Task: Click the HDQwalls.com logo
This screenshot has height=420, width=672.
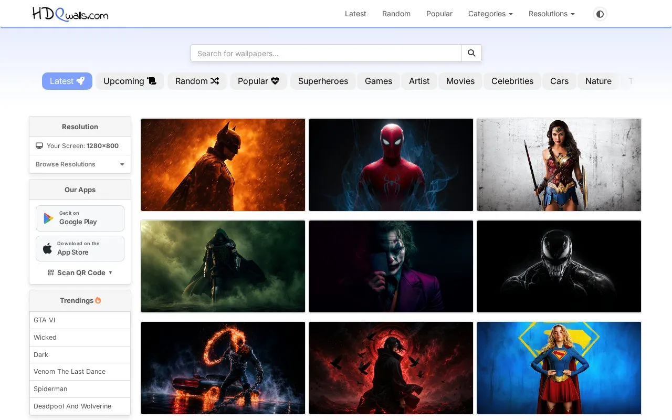Action: 70,14
